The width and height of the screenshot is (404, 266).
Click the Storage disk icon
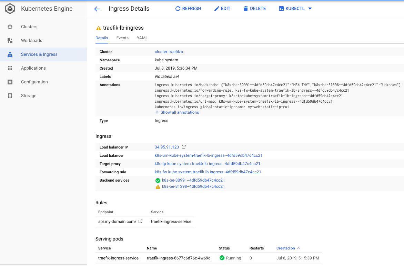tap(10, 95)
